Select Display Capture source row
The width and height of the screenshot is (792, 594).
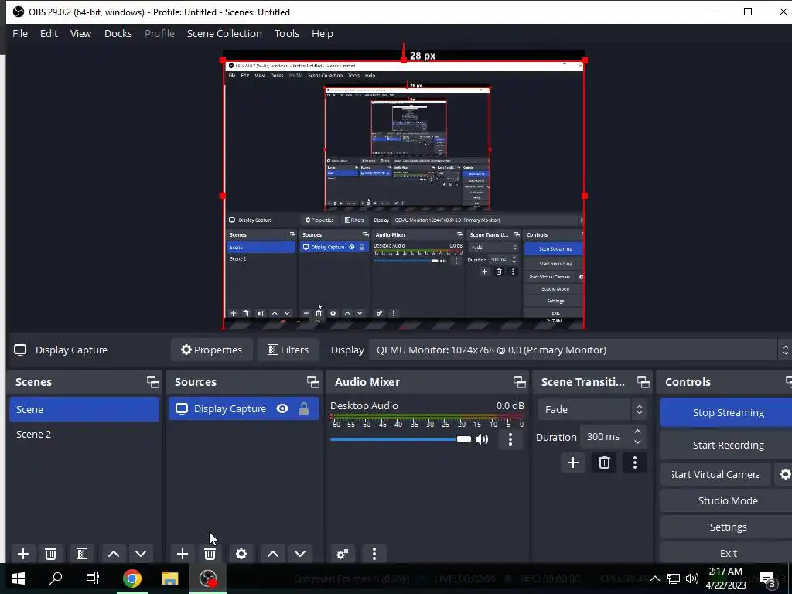coord(244,408)
